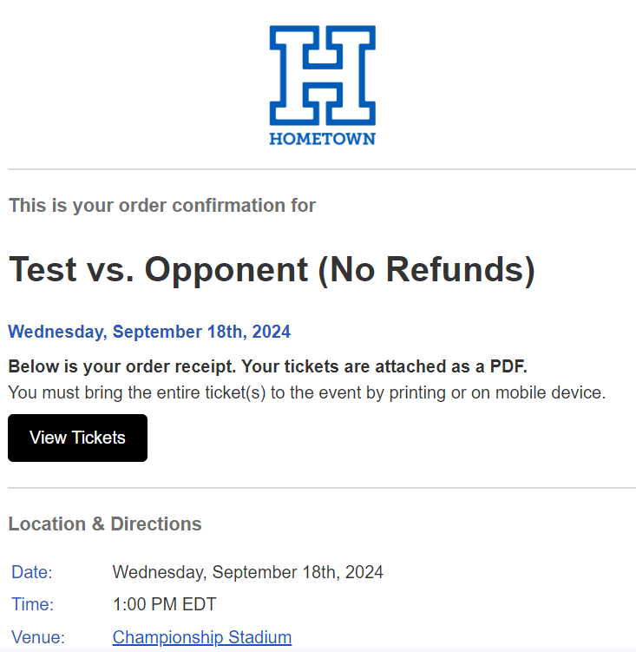Click the bring entire ticket(s) instruction
The height and width of the screenshot is (652, 636).
[306, 392]
